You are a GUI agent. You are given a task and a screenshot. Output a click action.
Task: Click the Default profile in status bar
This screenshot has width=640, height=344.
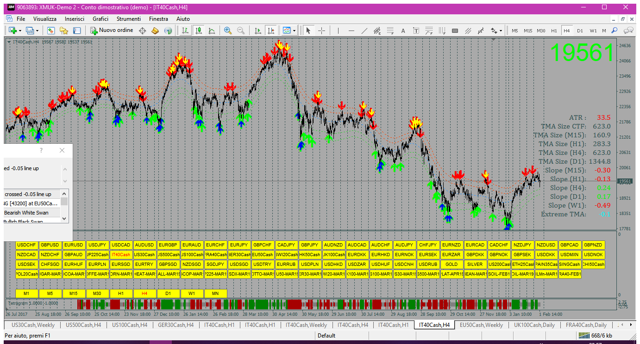pyautogui.click(x=326, y=336)
